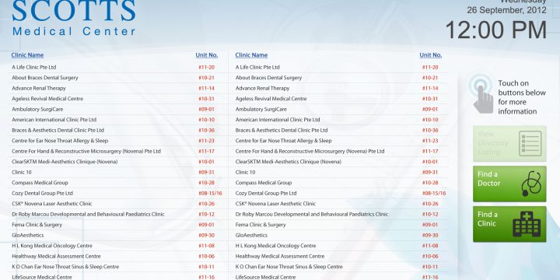Select 'Healthway Medical Assessment Centre' in left list
This screenshot has width=560, height=280.
click(x=56, y=257)
